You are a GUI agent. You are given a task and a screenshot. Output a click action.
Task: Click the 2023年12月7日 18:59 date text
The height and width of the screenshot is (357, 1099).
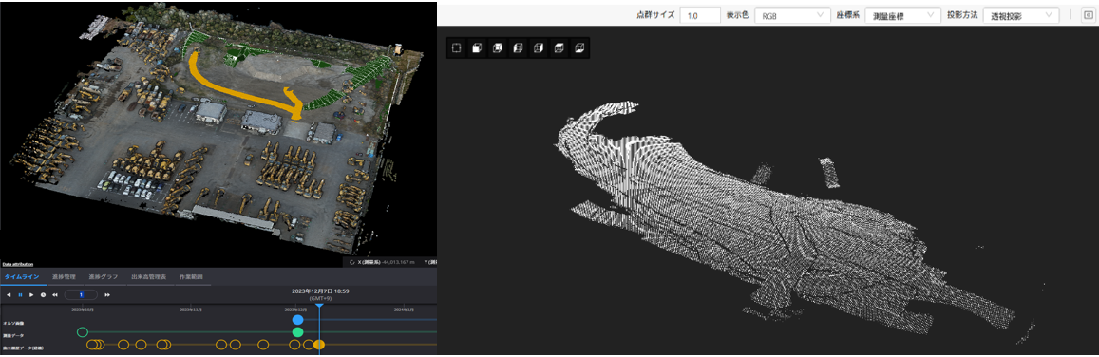[320, 291]
